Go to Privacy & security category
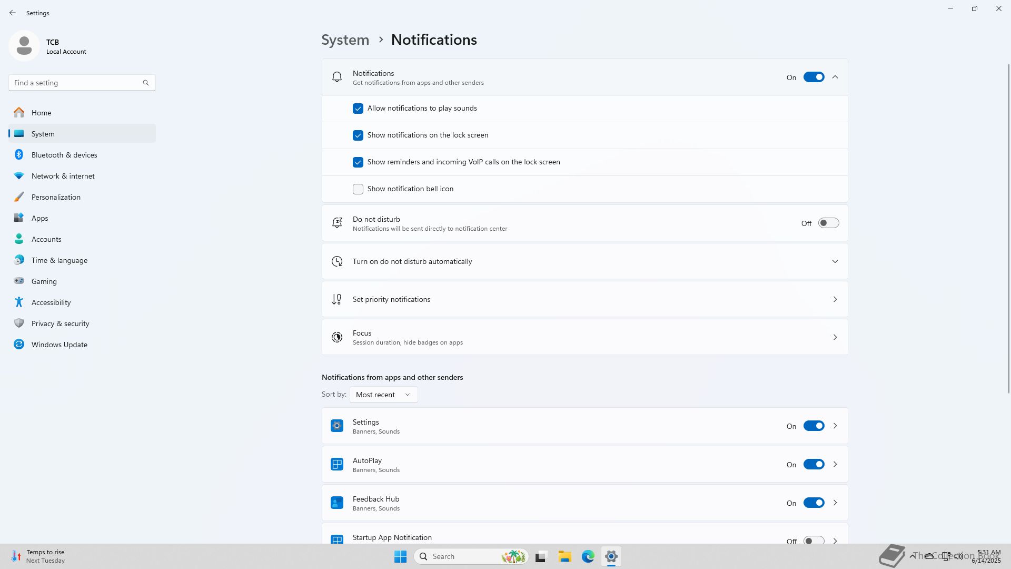This screenshot has height=569, width=1011. [60, 323]
